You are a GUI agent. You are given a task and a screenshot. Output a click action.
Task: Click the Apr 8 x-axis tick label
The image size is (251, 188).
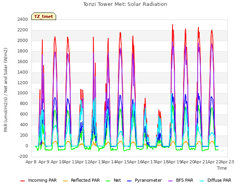[x=31, y=162]
